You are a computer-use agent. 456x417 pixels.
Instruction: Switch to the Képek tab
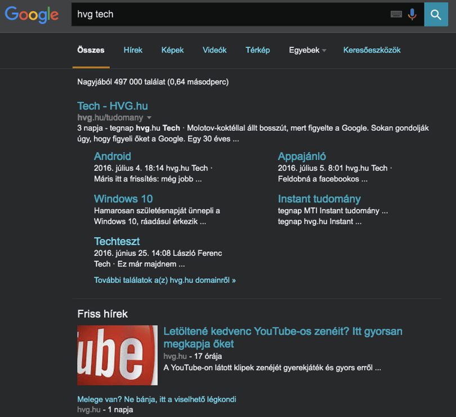[172, 50]
